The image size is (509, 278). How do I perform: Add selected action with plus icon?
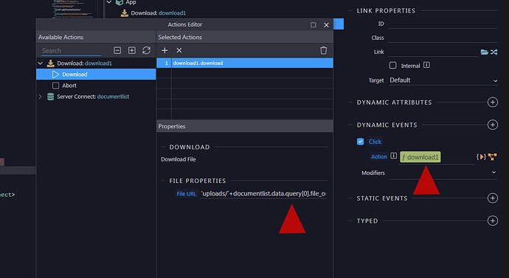[x=165, y=50]
